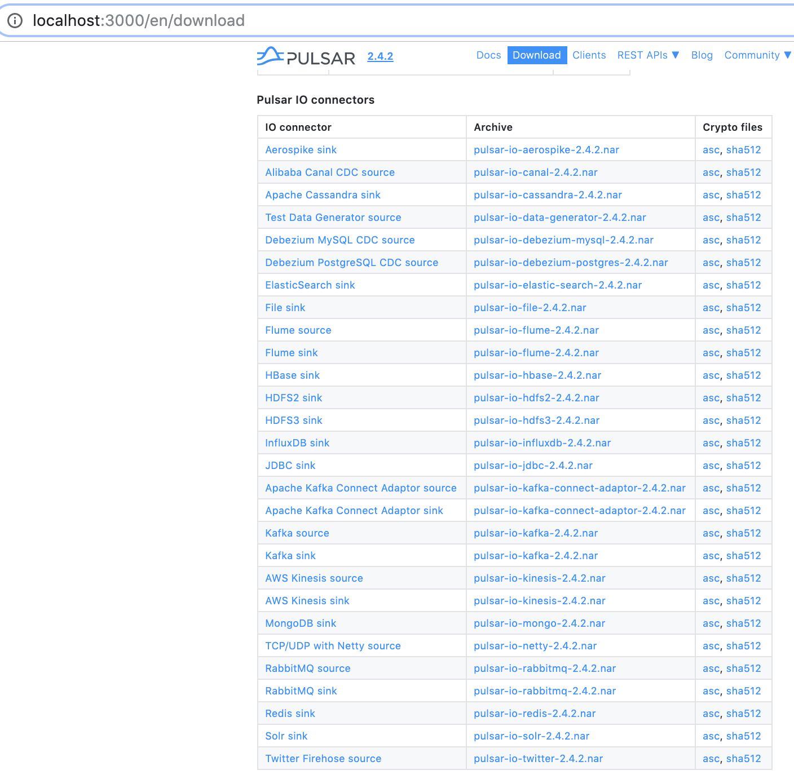Open Flume sink connector link

pyautogui.click(x=292, y=353)
